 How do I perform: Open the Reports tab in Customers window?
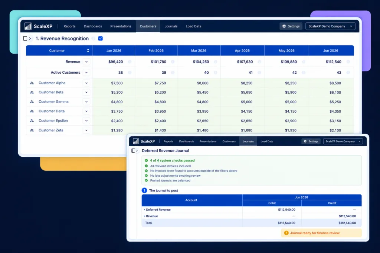[x=69, y=26]
